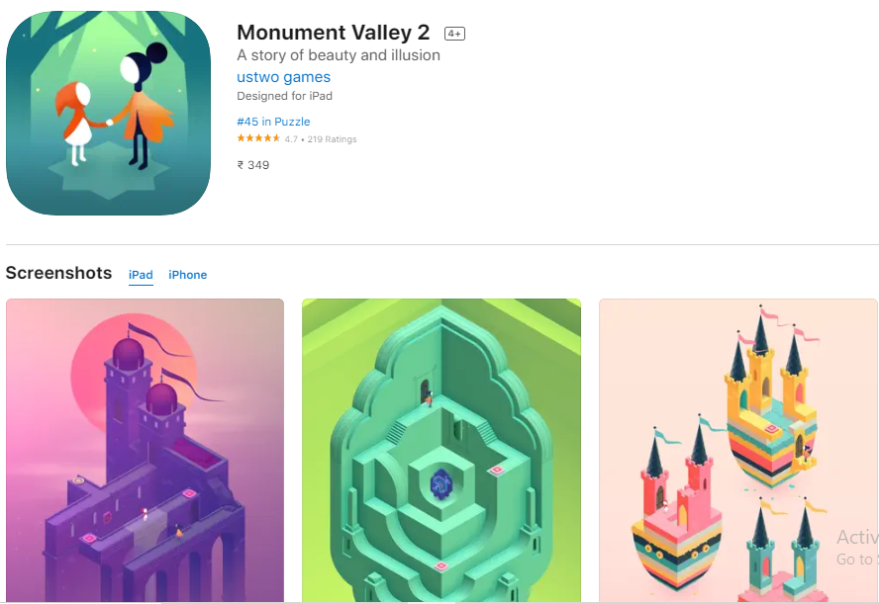
Task: Click the 219 Ratings text
Action: pyautogui.click(x=332, y=139)
